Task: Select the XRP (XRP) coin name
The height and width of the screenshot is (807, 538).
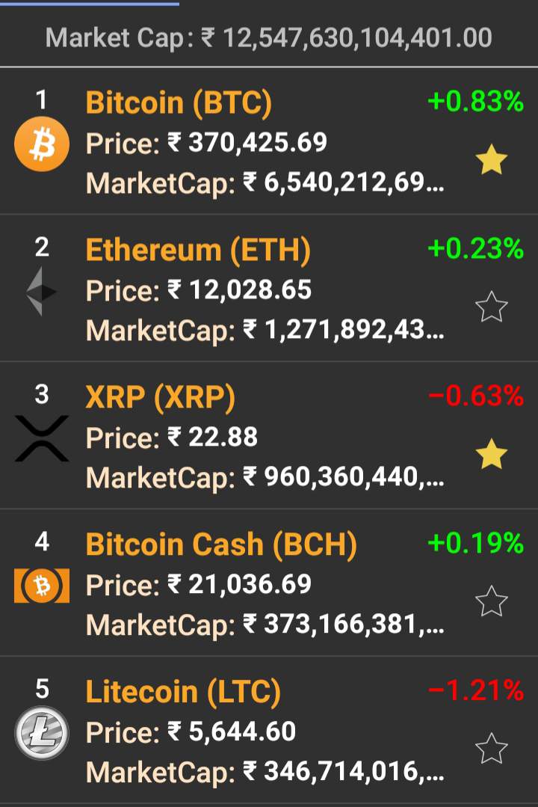Action: pyautogui.click(x=161, y=397)
